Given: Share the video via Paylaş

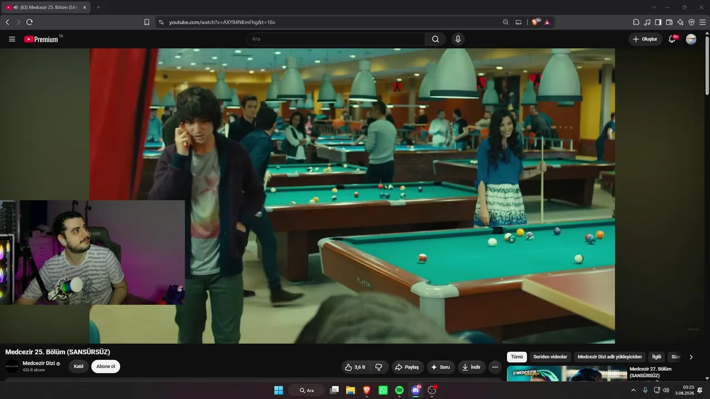Looking at the screenshot, I should point(407,367).
